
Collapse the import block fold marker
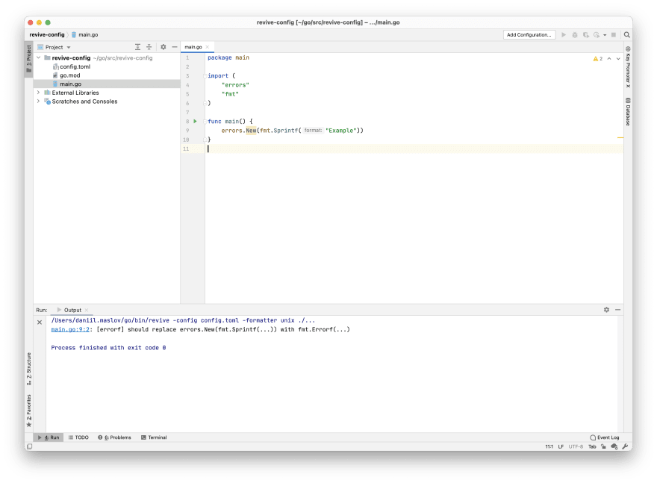[x=205, y=76]
